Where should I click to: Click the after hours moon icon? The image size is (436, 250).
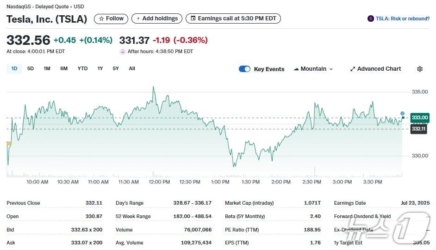pos(122,52)
